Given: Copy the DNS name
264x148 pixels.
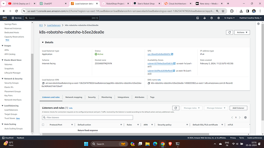Looking at the screenshot, I should (x=149, y=83).
